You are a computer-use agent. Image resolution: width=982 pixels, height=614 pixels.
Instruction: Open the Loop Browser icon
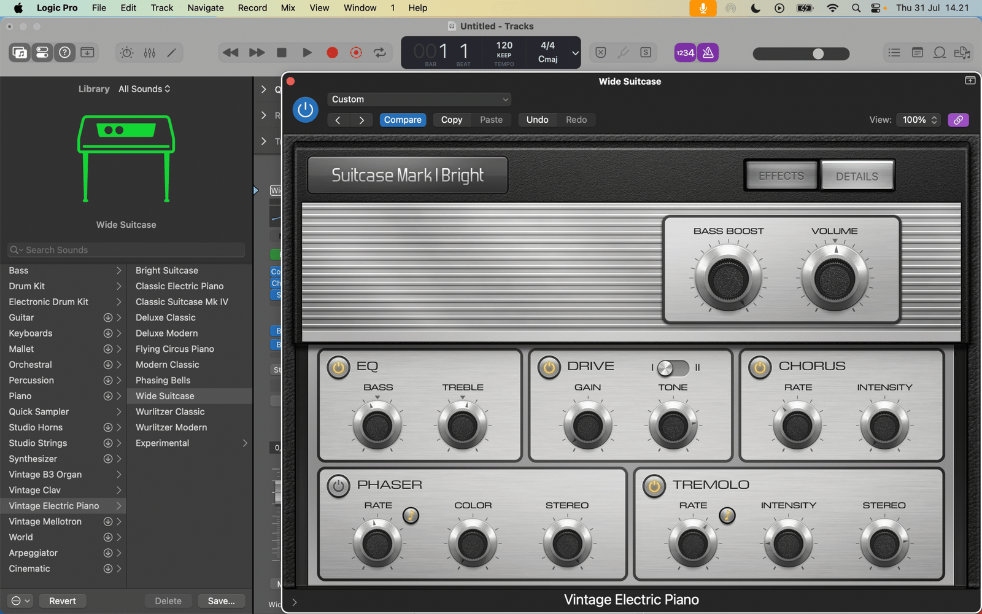click(x=939, y=53)
